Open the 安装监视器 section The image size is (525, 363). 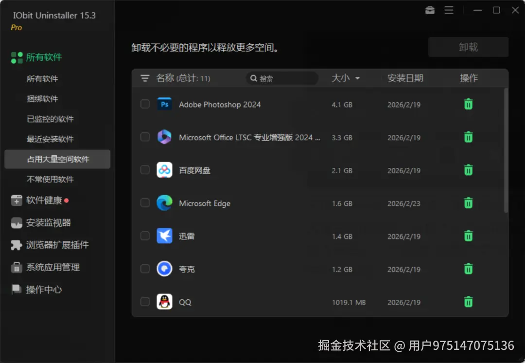coord(49,223)
